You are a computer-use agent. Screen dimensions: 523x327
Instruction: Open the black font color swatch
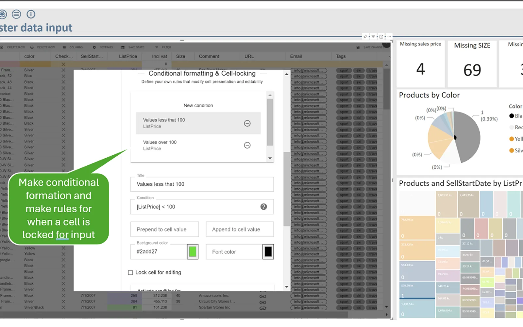(268, 252)
